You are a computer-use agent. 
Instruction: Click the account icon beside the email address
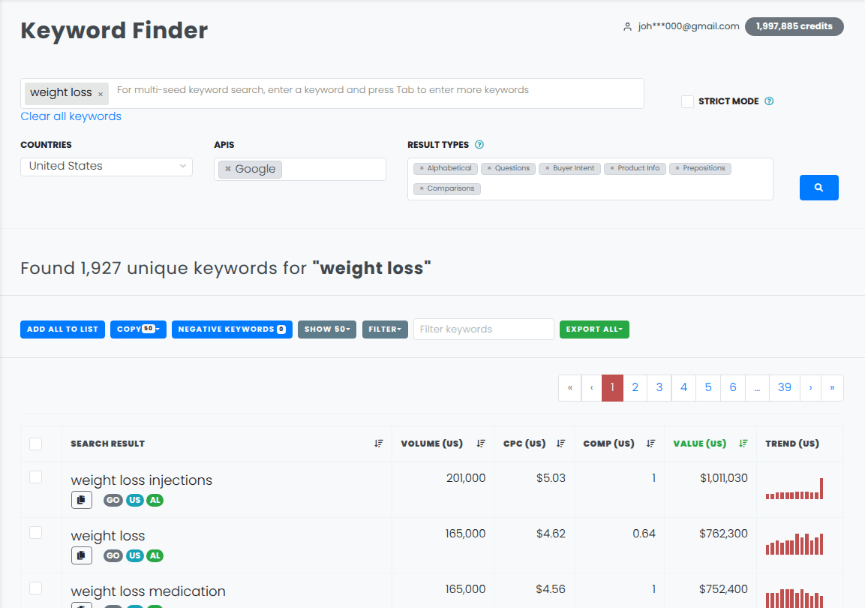pos(627,26)
